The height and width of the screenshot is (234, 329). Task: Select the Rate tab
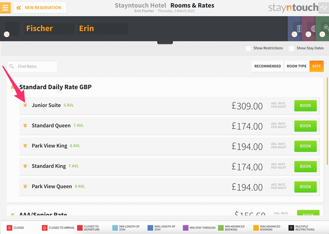point(316,66)
